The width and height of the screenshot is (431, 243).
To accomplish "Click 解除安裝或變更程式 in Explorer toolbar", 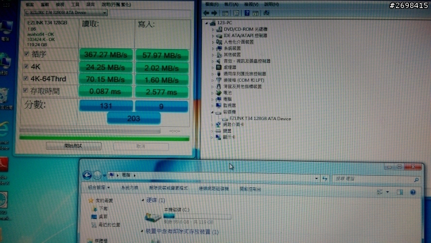I will (x=168, y=188).
